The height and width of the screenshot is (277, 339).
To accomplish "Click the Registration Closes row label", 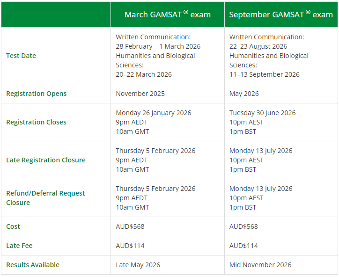I will (x=37, y=122).
